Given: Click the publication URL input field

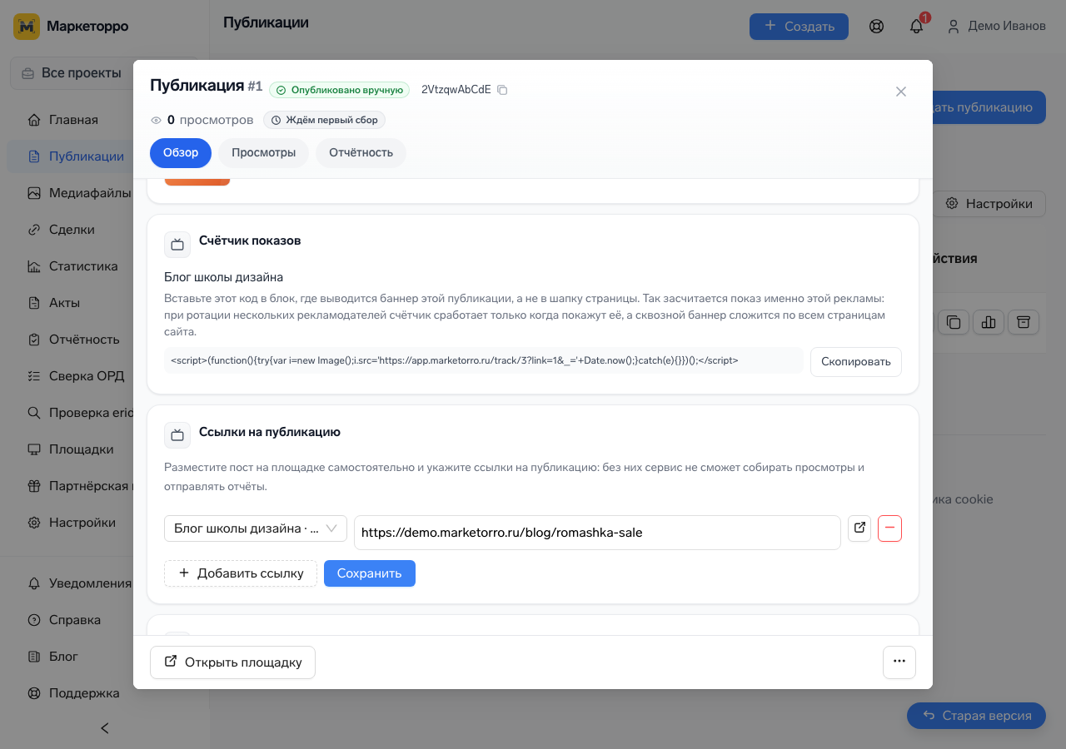Looking at the screenshot, I should point(597,533).
